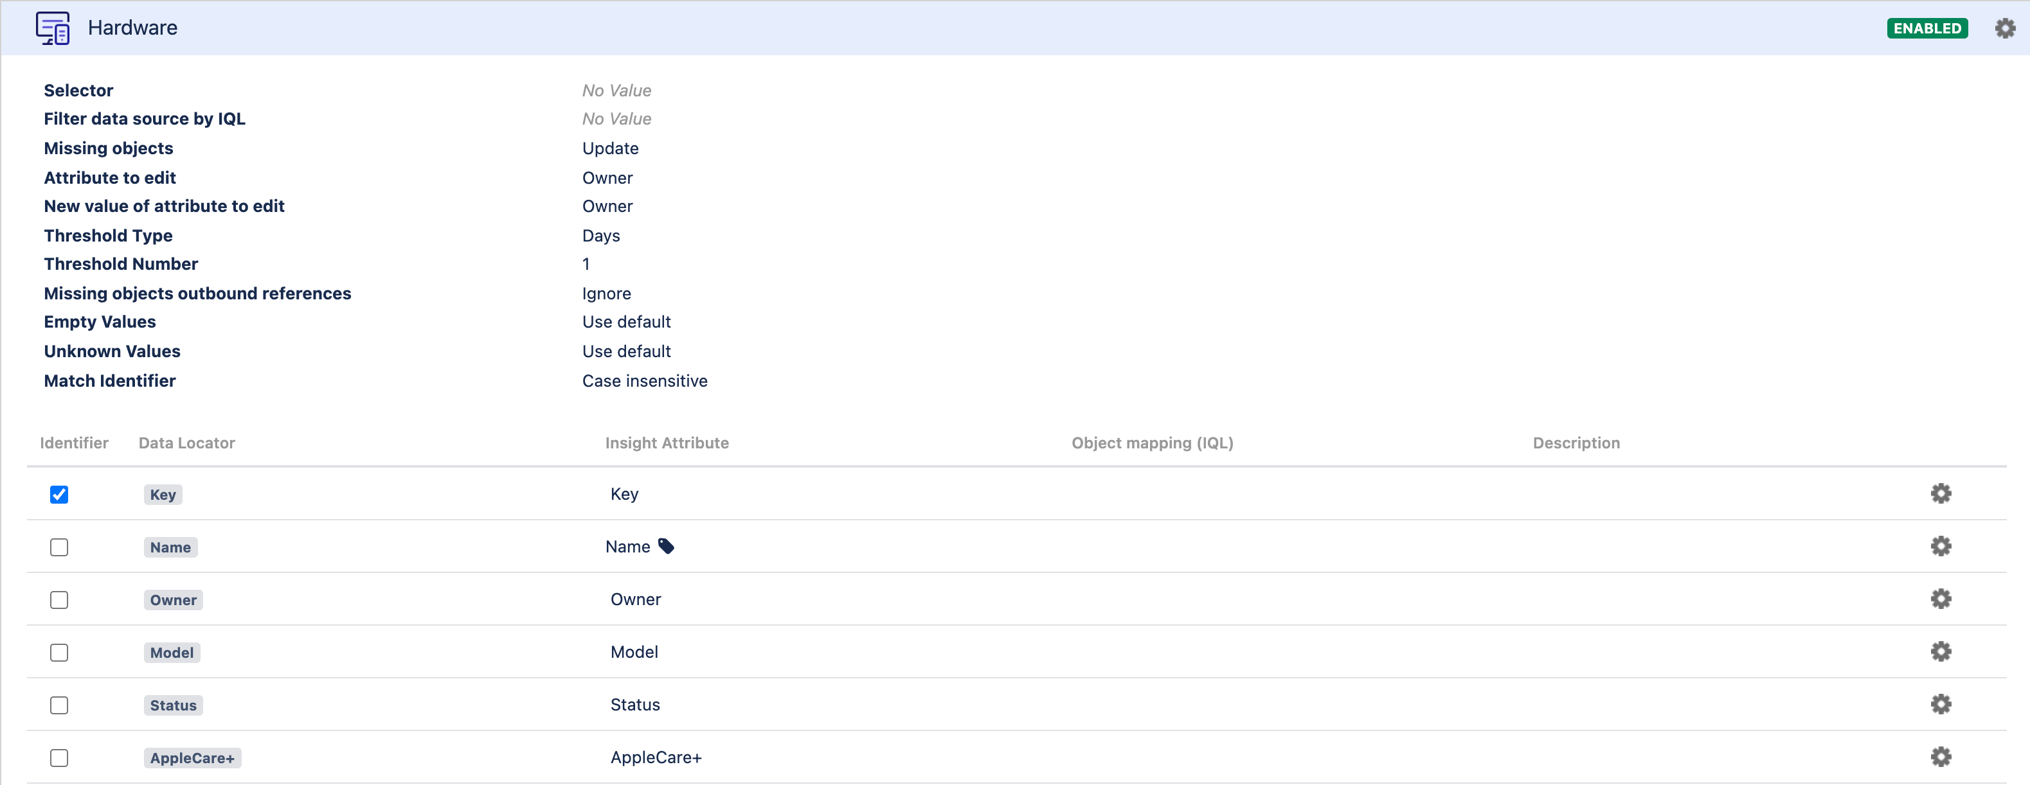The width and height of the screenshot is (2030, 785).
Task: Check the AppleCare+ identifier checkbox
Action: (x=59, y=758)
